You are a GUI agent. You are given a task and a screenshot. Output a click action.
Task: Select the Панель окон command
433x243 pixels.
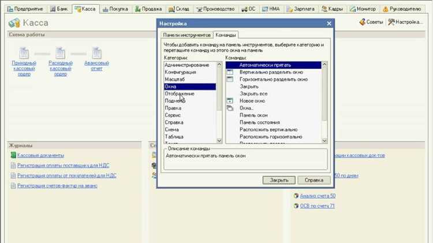[x=274, y=115]
